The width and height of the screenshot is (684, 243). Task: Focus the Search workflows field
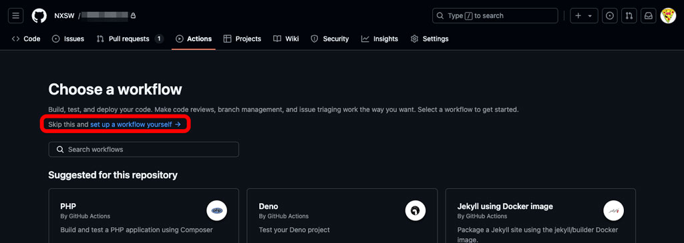click(x=144, y=149)
